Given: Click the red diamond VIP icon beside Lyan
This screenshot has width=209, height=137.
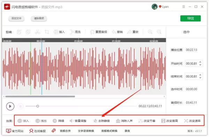Looking at the screenshot, I should point(160,7).
